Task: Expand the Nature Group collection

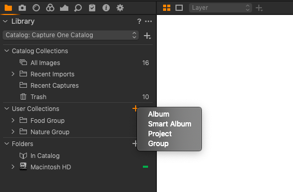Action: point(13,132)
